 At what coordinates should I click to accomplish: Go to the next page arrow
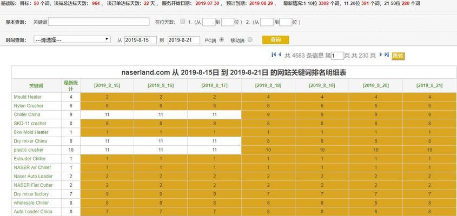click(381, 55)
